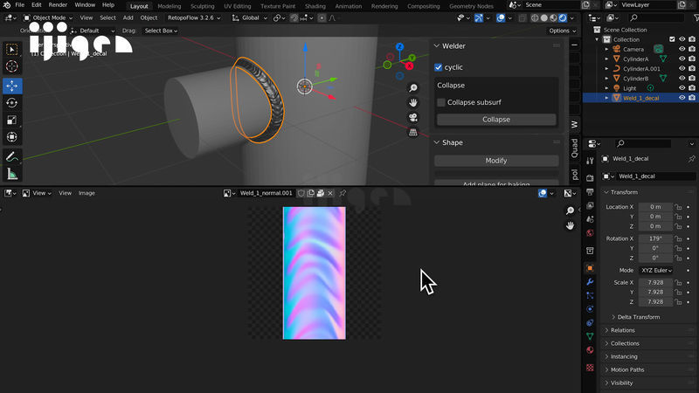Click the Weld_1_normal.001 normal map image
This screenshot has height=393, width=699.
315,273
